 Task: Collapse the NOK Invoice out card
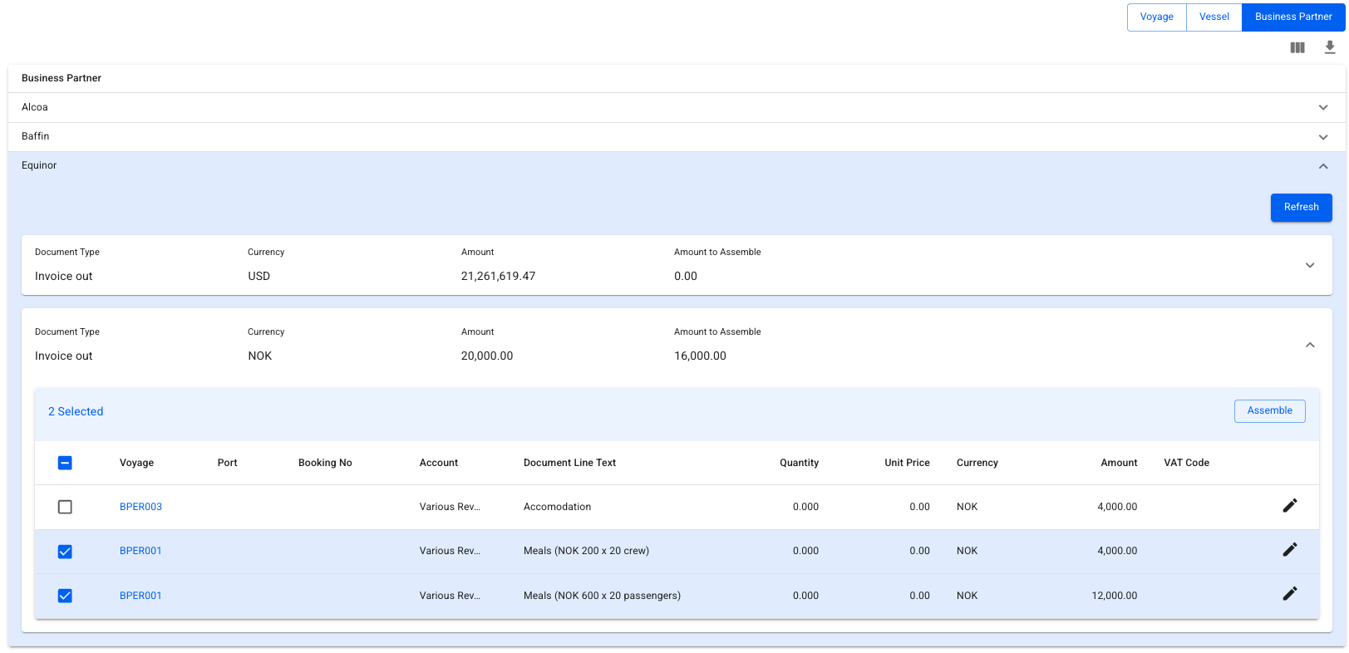pyautogui.click(x=1310, y=345)
